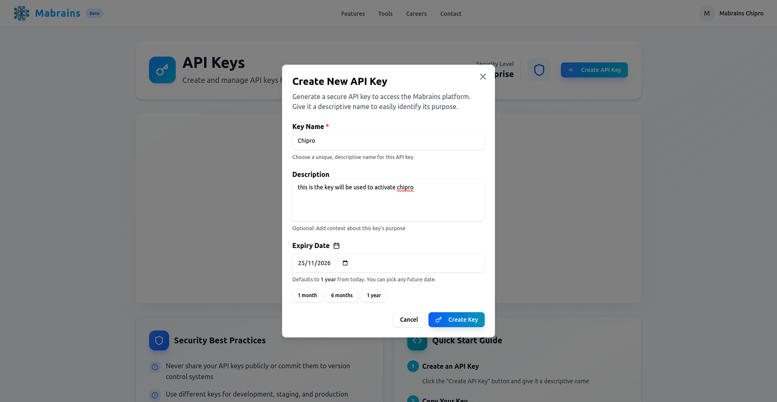Click the Security Best Practices shield icon
Screen dimensions: 777x402
[x=159, y=340]
